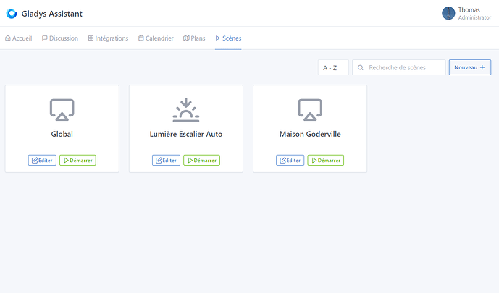Image resolution: width=499 pixels, height=293 pixels.
Task: Go to the Accueil tab
Action: pos(18,38)
